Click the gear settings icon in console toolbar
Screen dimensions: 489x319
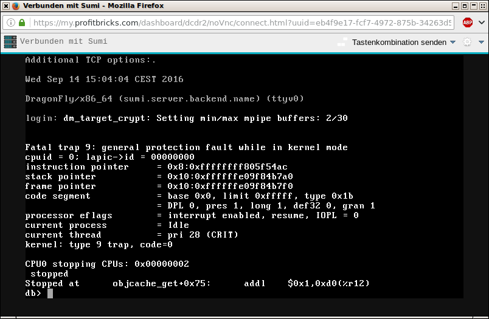click(x=467, y=43)
